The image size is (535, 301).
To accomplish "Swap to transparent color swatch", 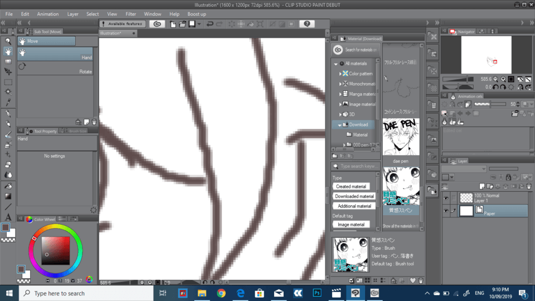I will tap(8, 240).
